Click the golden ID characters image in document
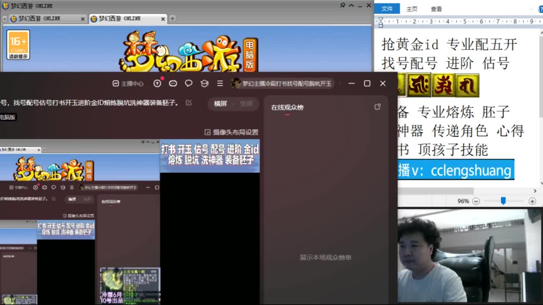 [x=438, y=85]
